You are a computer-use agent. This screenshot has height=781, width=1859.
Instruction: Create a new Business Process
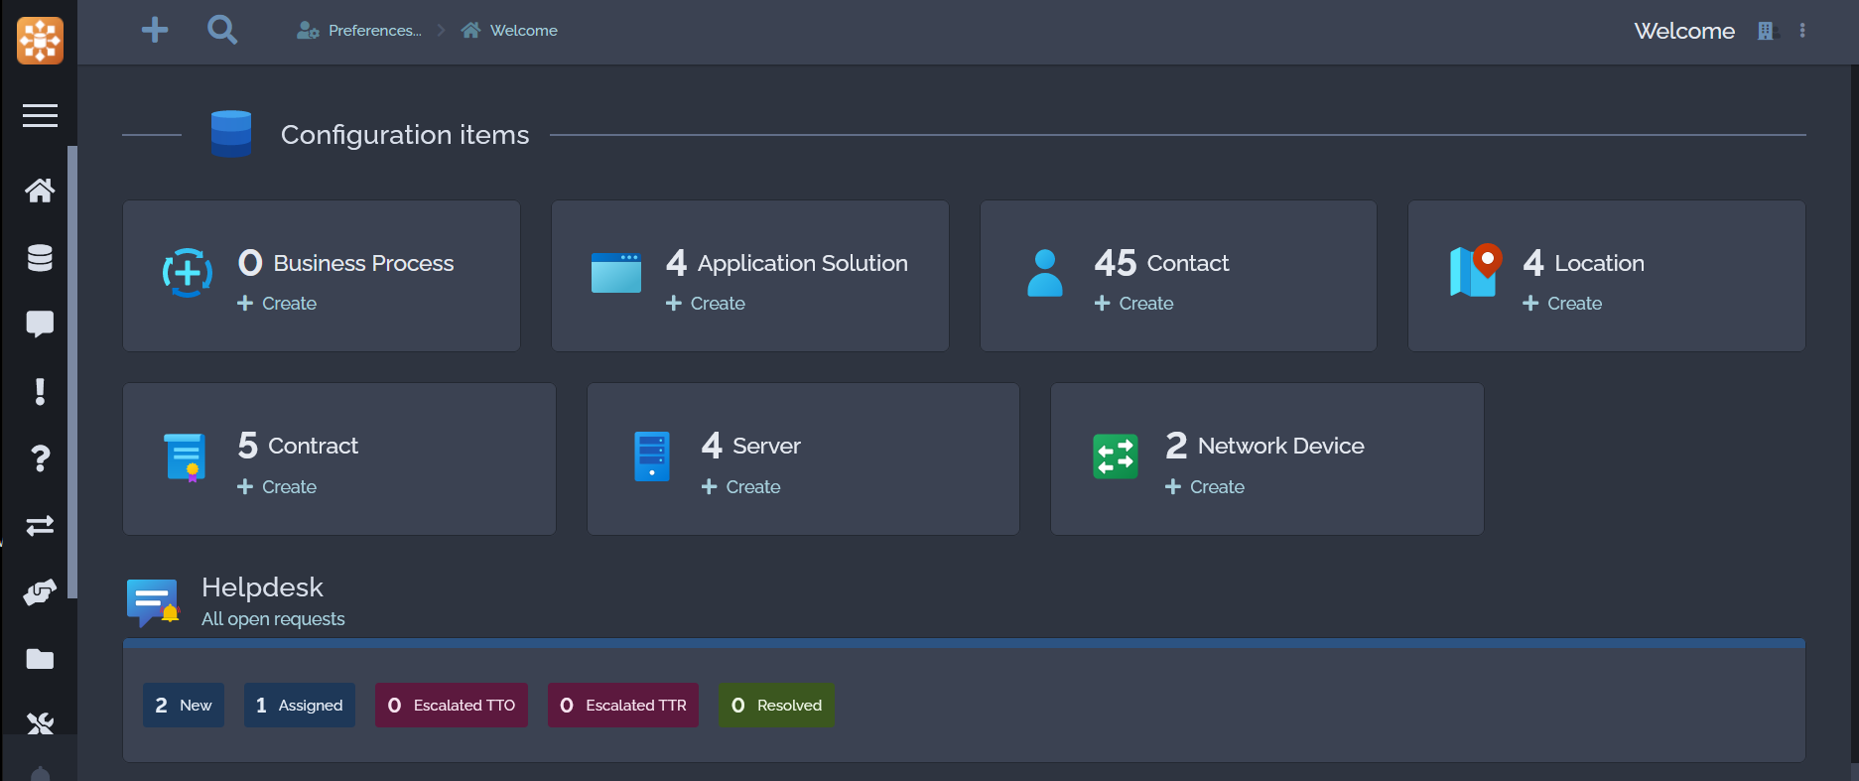(278, 304)
